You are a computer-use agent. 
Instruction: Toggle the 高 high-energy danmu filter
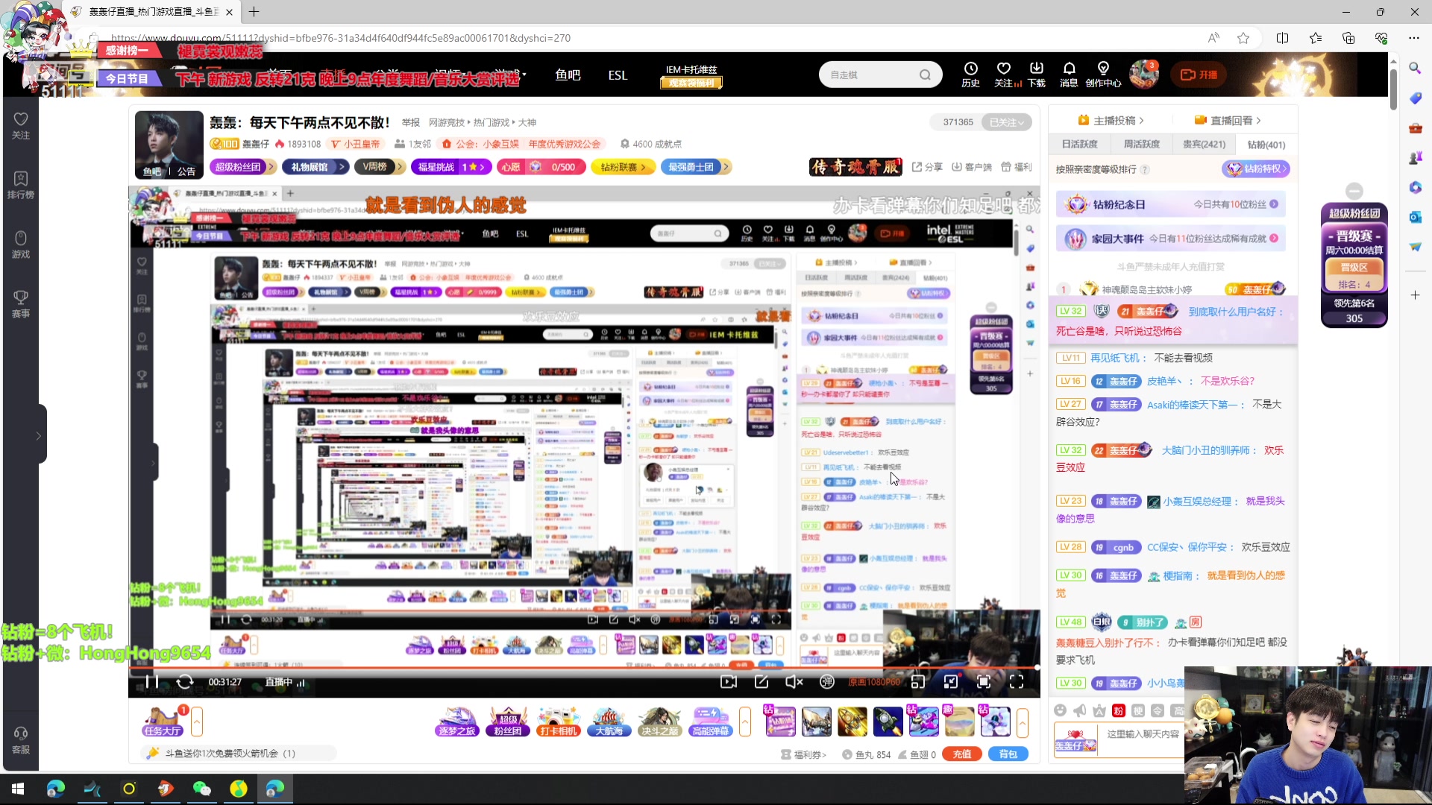[x=1177, y=710]
